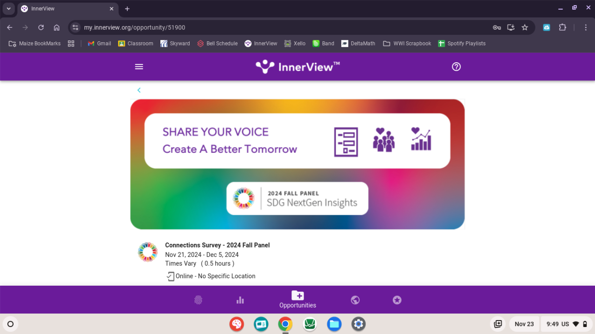Viewport: 595px width, 334px height.
Task: Click the Online - No Specific Location text
Action: pyautogui.click(x=216, y=276)
